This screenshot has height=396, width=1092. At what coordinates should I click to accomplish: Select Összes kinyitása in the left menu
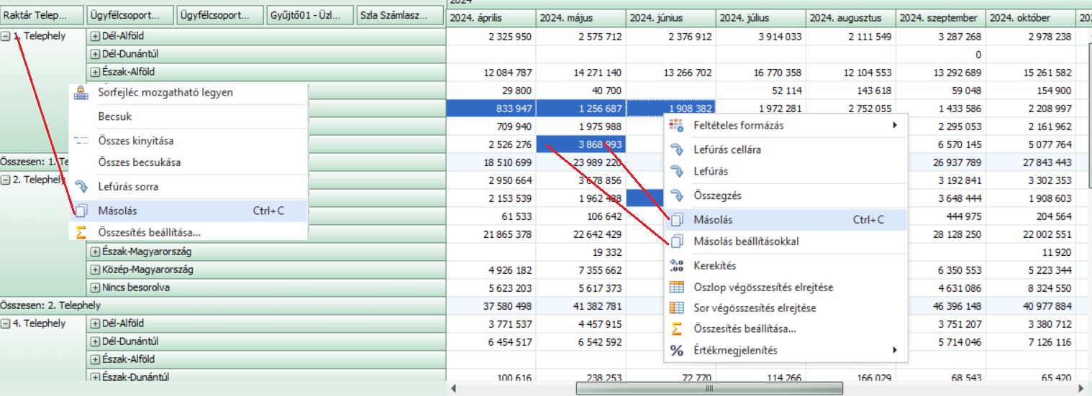pyautogui.click(x=135, y=141)
